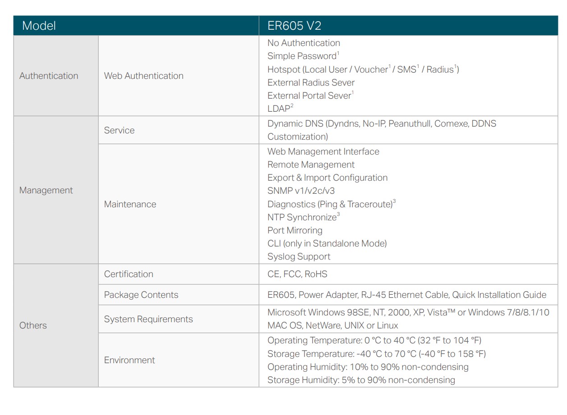Select the Authentication category cell
This screenshot has height=415, width=567.
click(49, 76)
